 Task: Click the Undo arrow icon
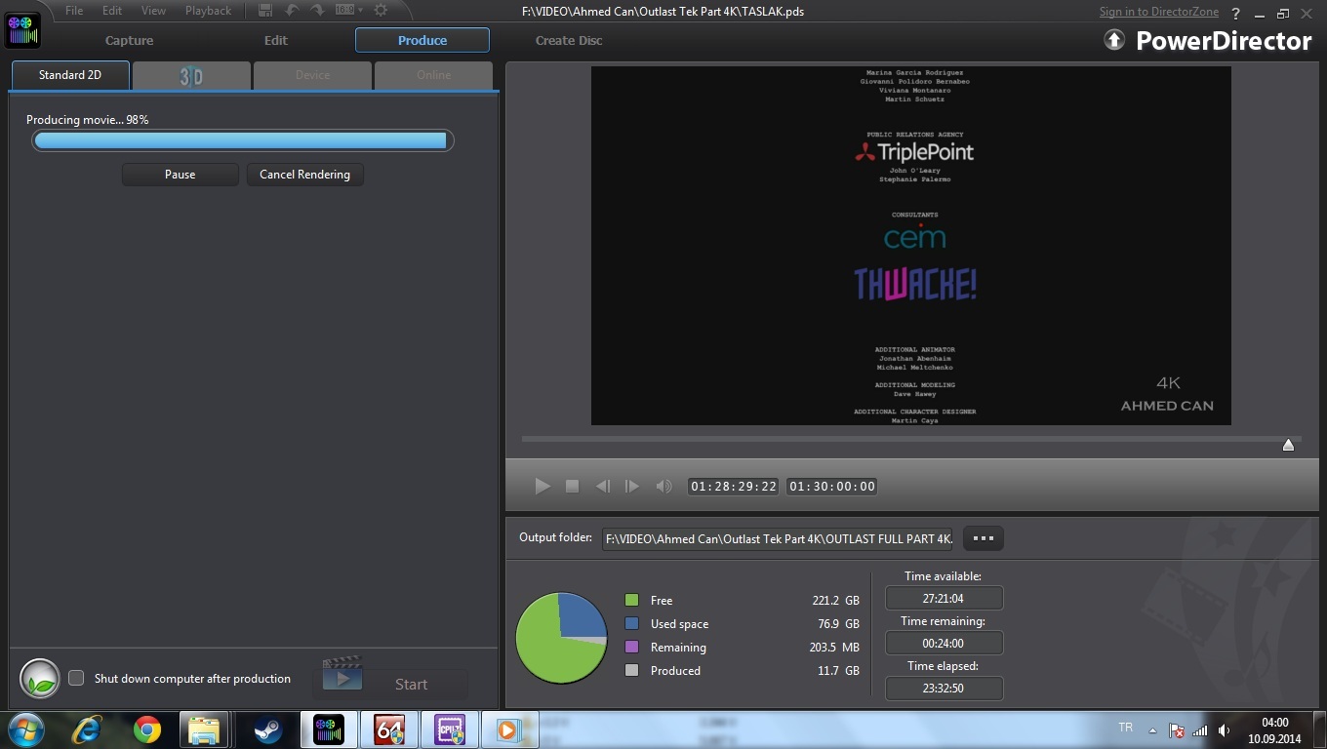pos(292,10)
